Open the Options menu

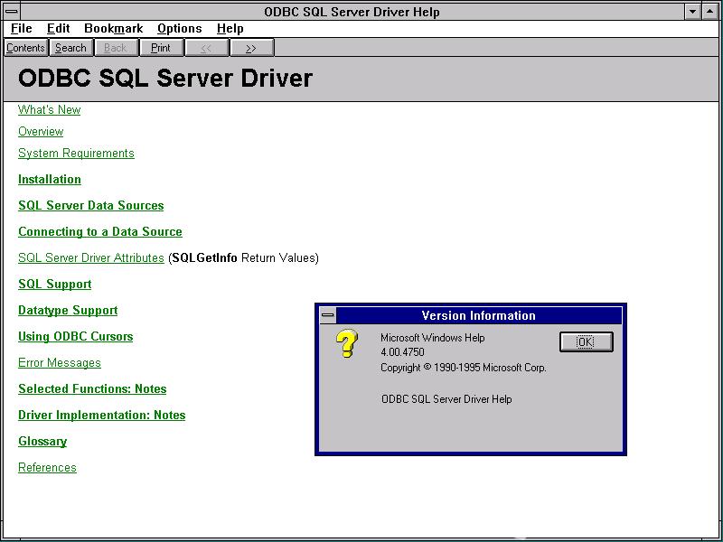[x=179, y=29]
